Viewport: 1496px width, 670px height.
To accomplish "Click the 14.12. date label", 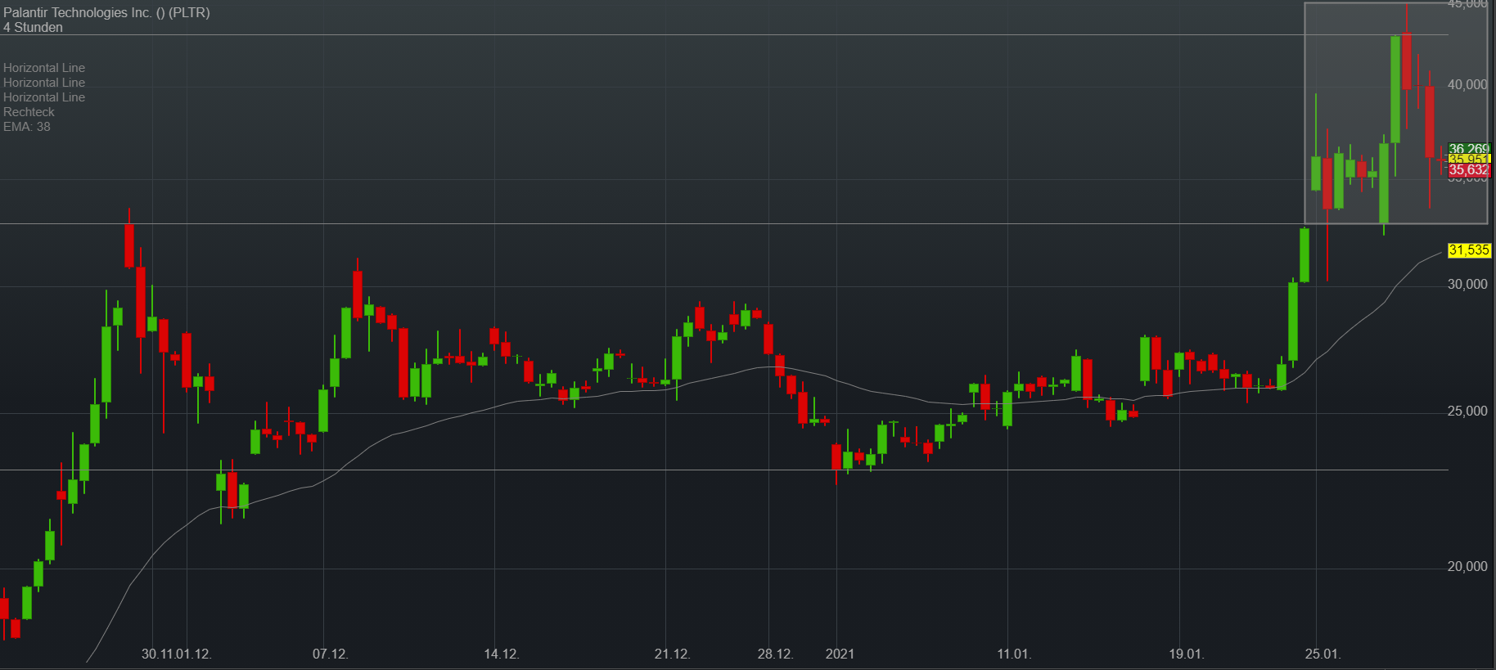I will pyautogui.click(x=502, y=654).
